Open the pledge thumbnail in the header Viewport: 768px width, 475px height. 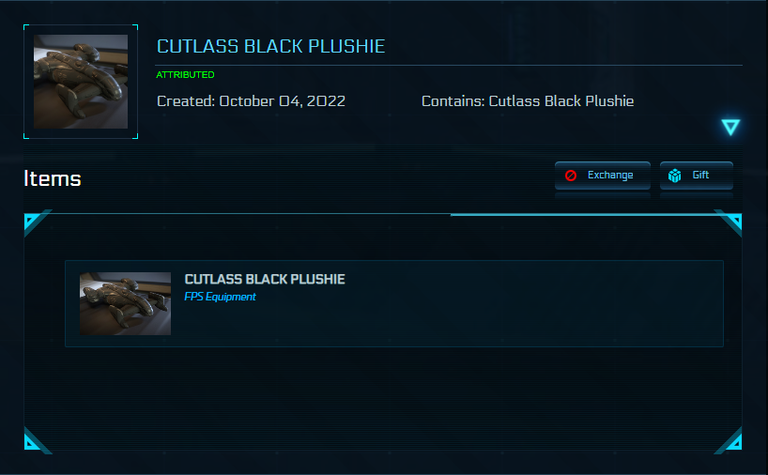click(x=81, y=82)
